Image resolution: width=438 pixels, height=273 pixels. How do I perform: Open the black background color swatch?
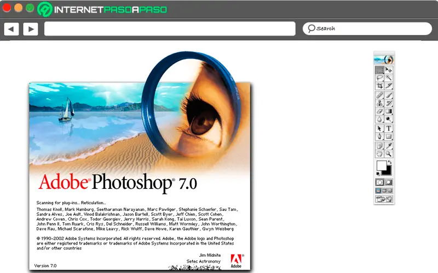(x=388, y=171)
